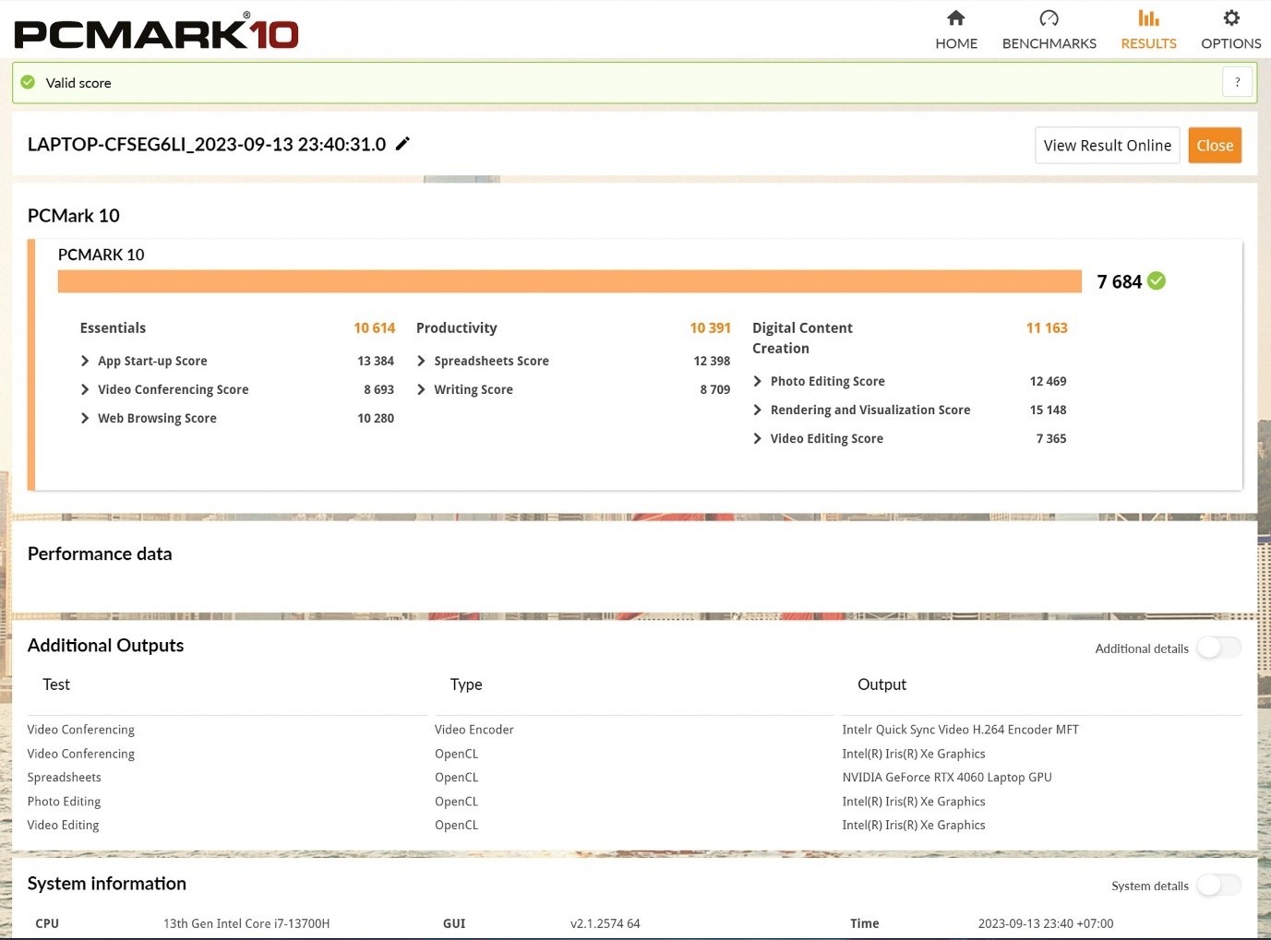Image resolution: width=1271 pixels, height=940 pixels.
Task: Edit the result name with pencil icon
Action: click(x=402, y=144)
